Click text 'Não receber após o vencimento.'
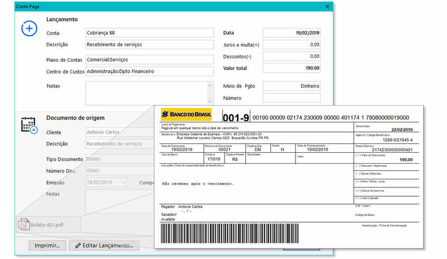The image size is (447, 259). [198, 184]
